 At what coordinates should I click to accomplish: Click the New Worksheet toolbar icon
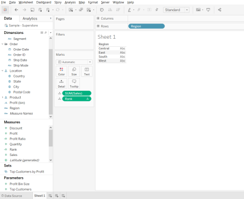[x=71, y=10]
